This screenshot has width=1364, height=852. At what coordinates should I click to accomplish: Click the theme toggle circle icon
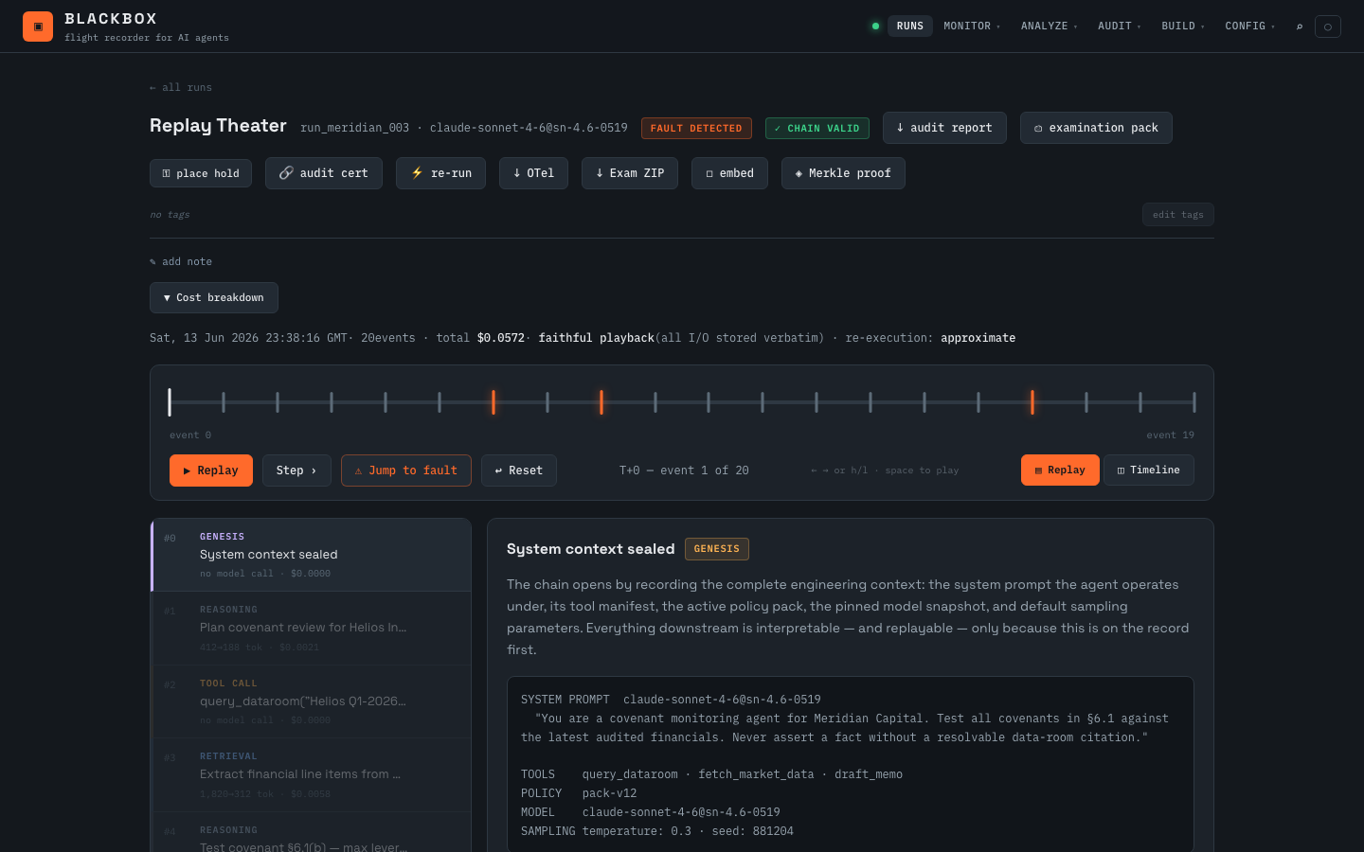pyautogui.click(x=1328, y=27)
